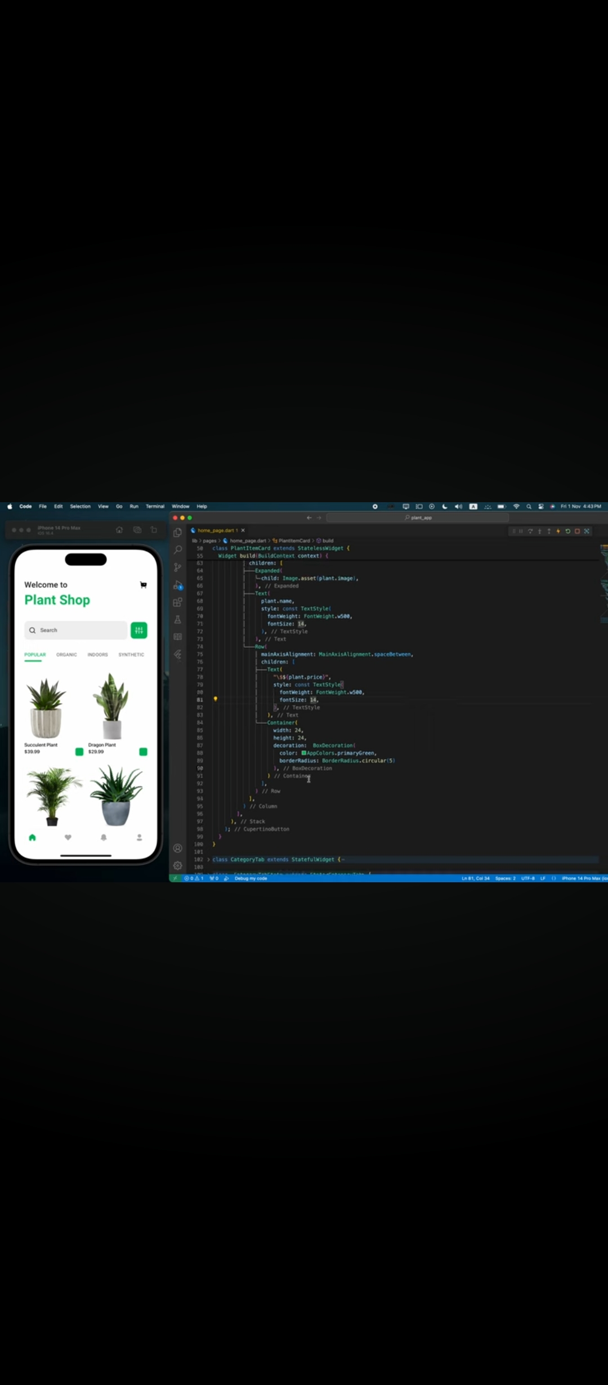Viewport: 608px width, 1385px height.
Task: Open the Accounts icon in activity bar
Action: [177, 848]
